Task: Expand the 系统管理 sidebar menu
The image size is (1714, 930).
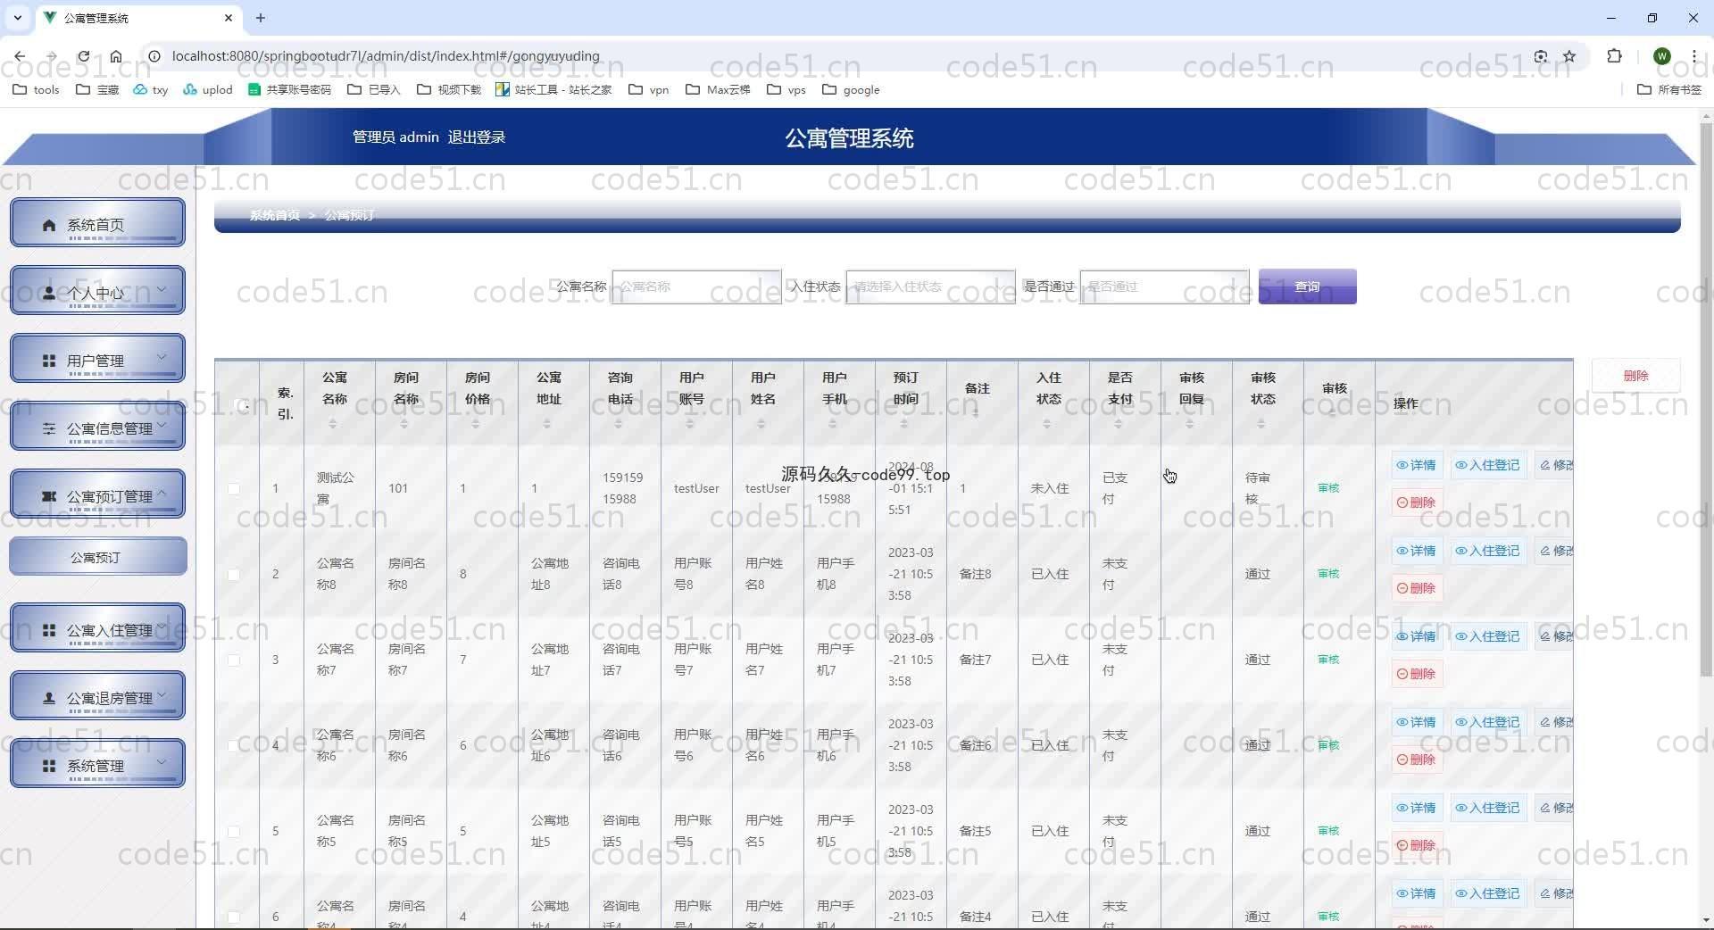Action: coord(97,764)
